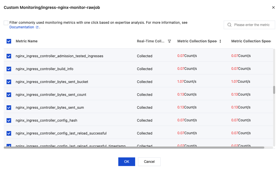This screenshot has width=280, height=170.
Task: Focus the metric search input field
Action: tap(252, 25)
